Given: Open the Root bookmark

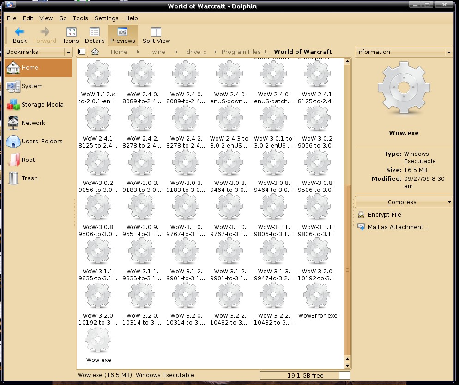Looking at the screenshot, I should [x=38, y=160].
